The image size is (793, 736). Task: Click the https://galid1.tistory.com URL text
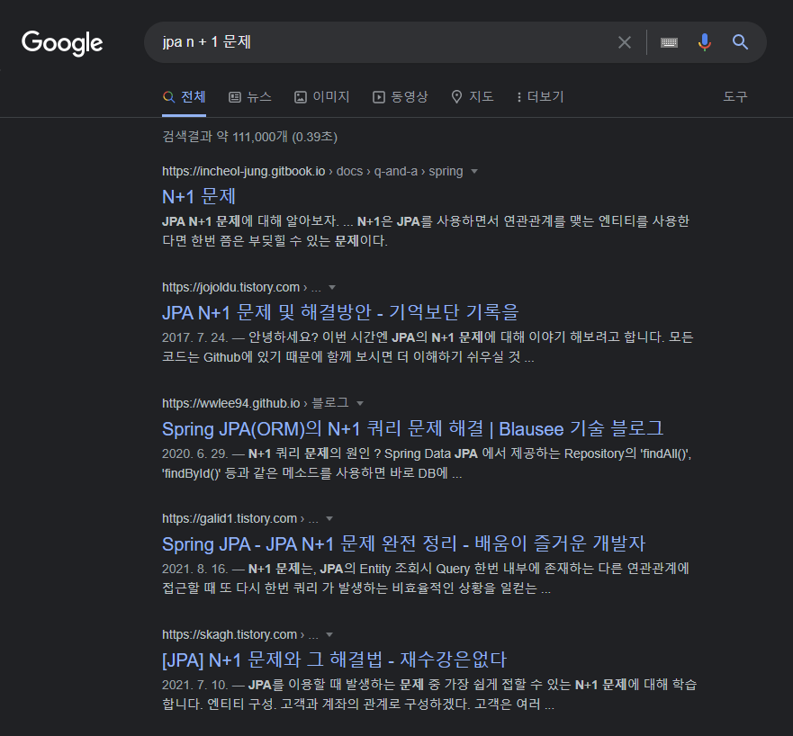click(230, 518)
